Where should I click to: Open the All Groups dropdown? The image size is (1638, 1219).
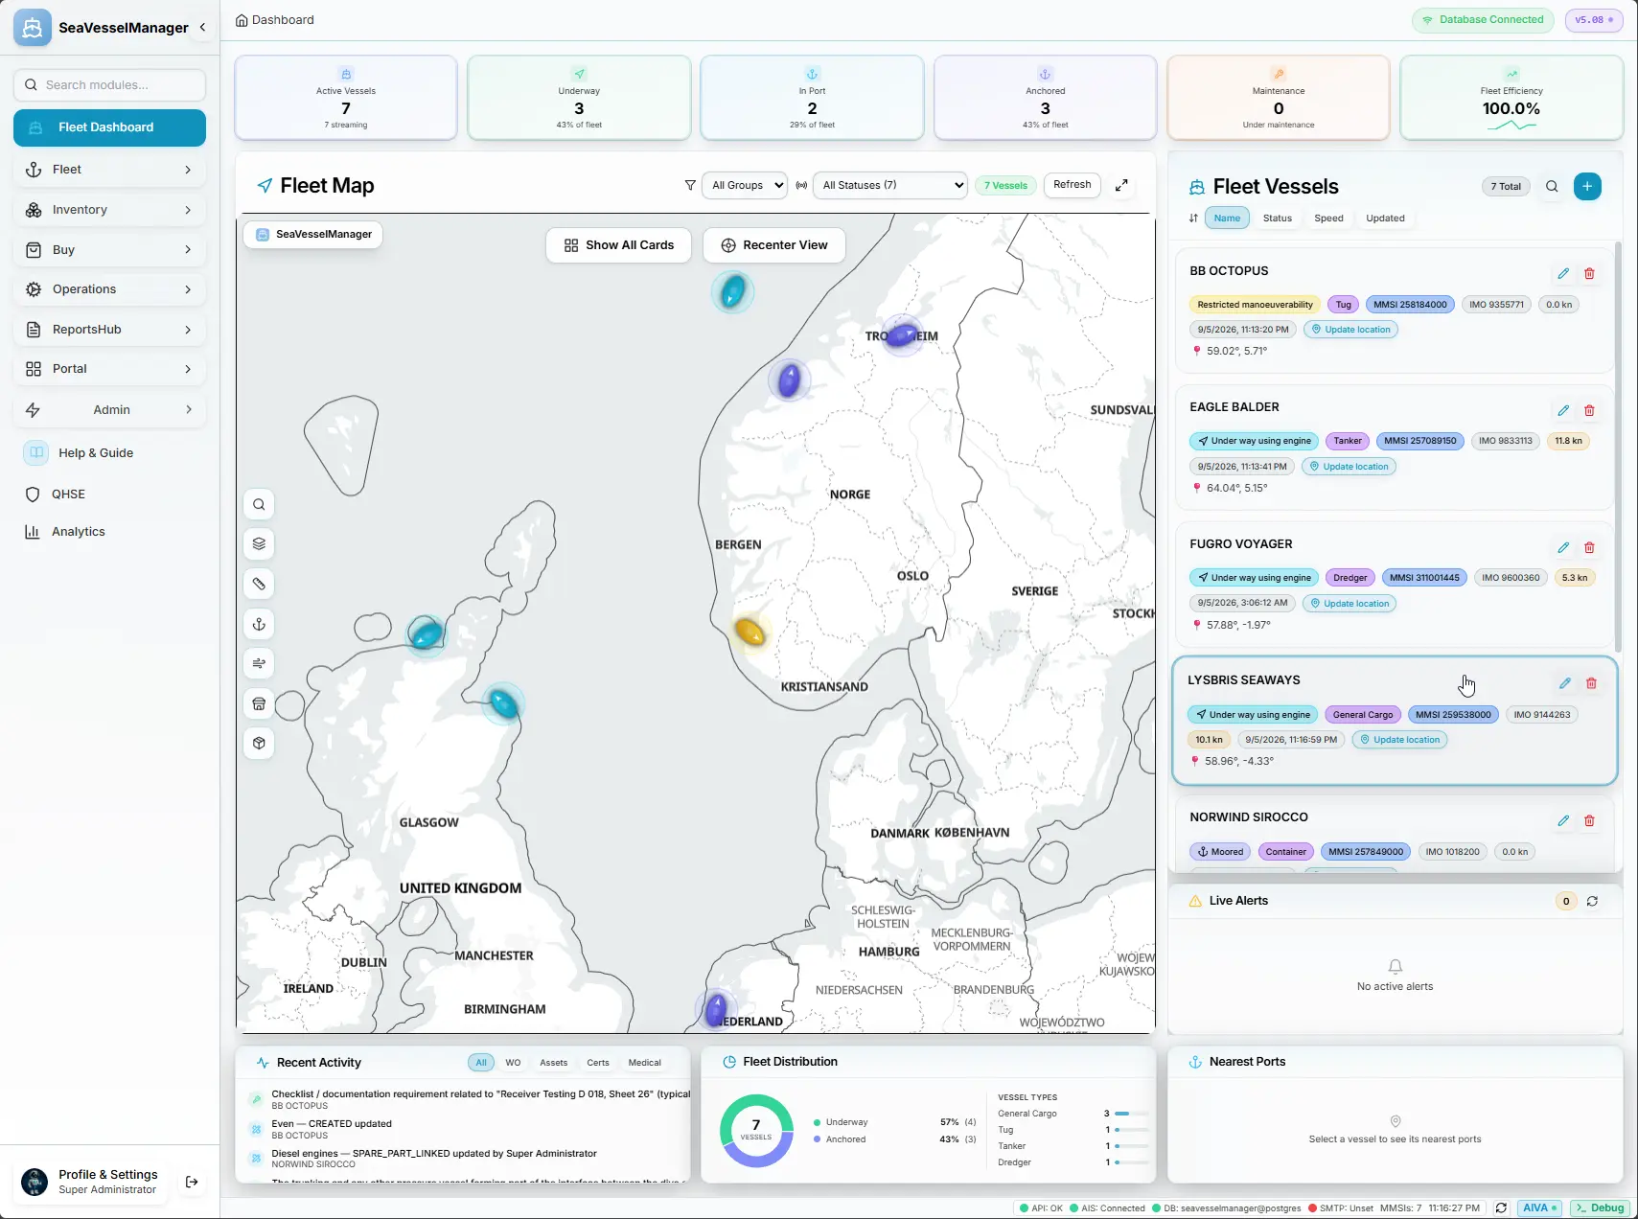tap(745, 185)
